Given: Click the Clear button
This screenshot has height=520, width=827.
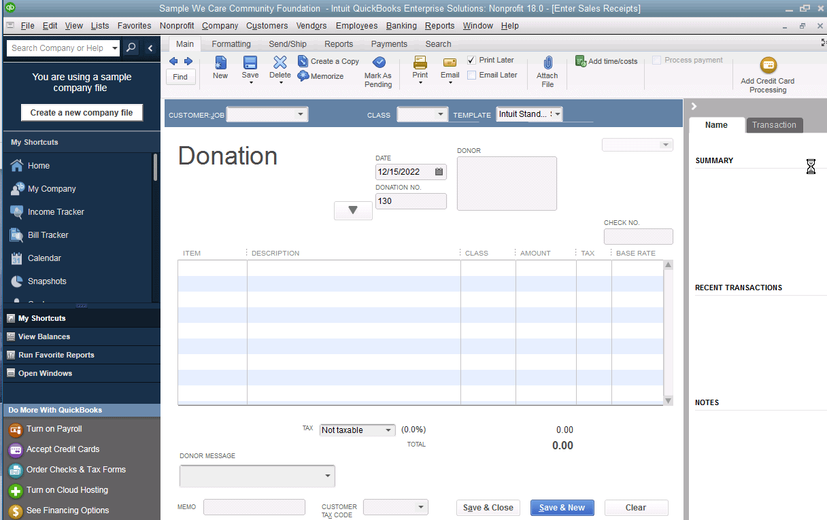Looking at the screenshot, I should (636, 508).
